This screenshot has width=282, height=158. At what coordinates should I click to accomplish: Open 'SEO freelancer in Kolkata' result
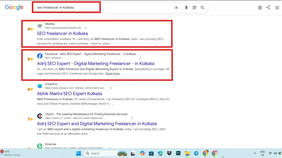click(x=62, y=34)
